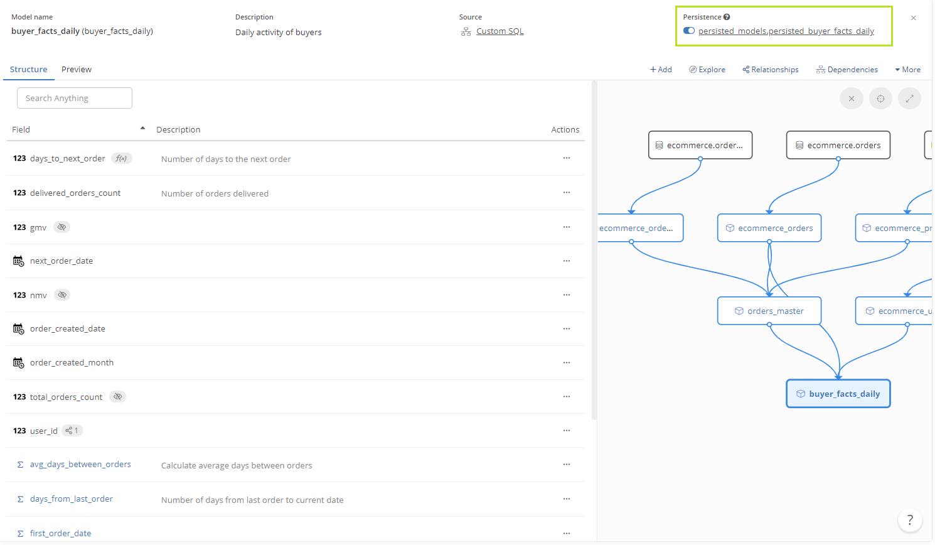Open actions menu for days_to_next_order
The image size is (935, 545).
pyautogui.click(x=567, y=158)
